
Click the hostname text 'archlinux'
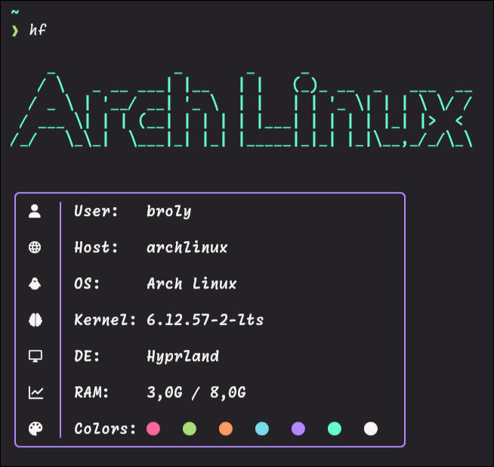tap(187, 247)
